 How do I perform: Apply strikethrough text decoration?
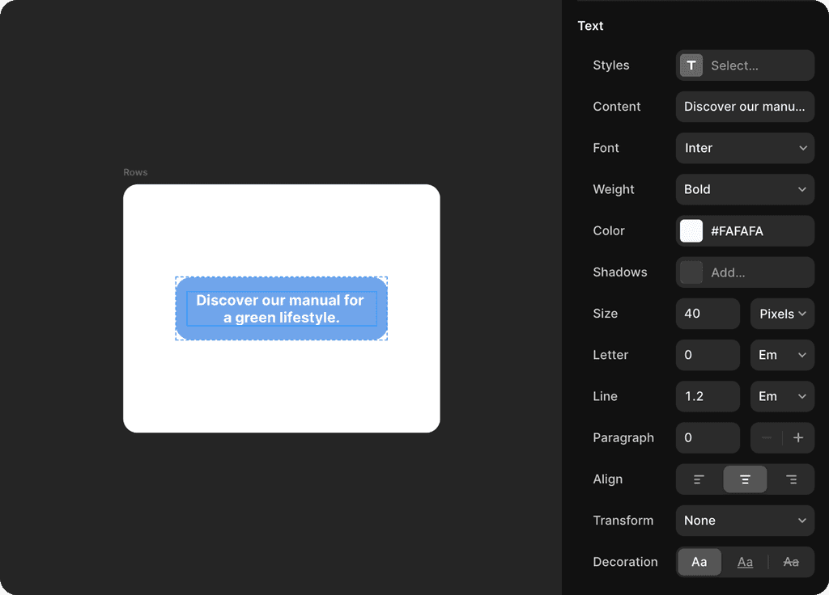[x=791, y=561]
